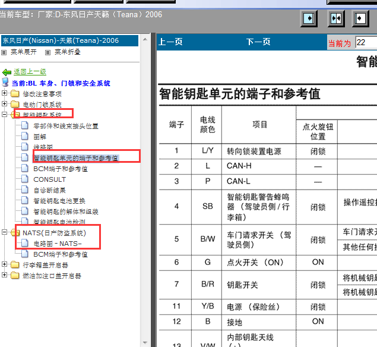This screenshot has height=347, width=377.
Task: Click the green back arrow icon
Action: [7, 72]
